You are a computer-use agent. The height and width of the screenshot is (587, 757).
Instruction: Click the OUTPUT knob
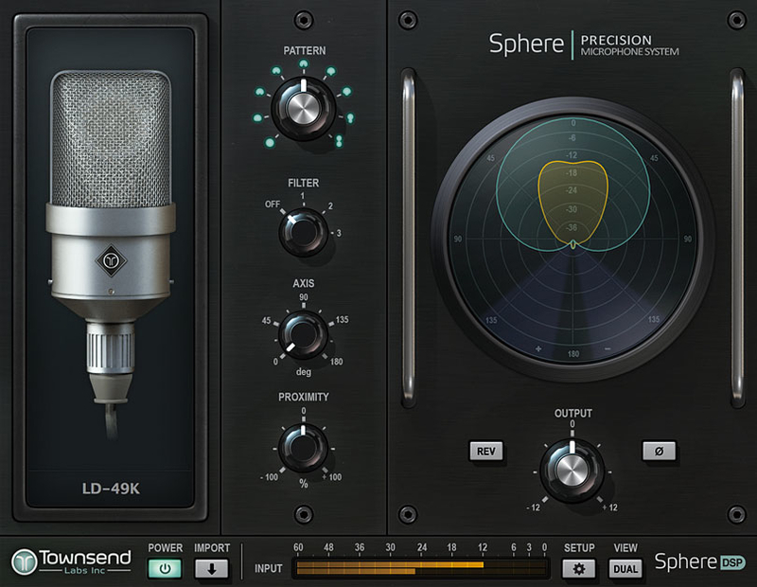572,471
